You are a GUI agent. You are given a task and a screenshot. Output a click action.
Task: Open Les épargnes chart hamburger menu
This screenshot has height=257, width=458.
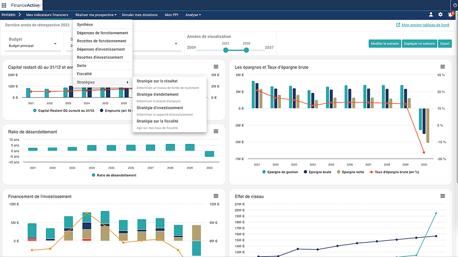(443, 67)
